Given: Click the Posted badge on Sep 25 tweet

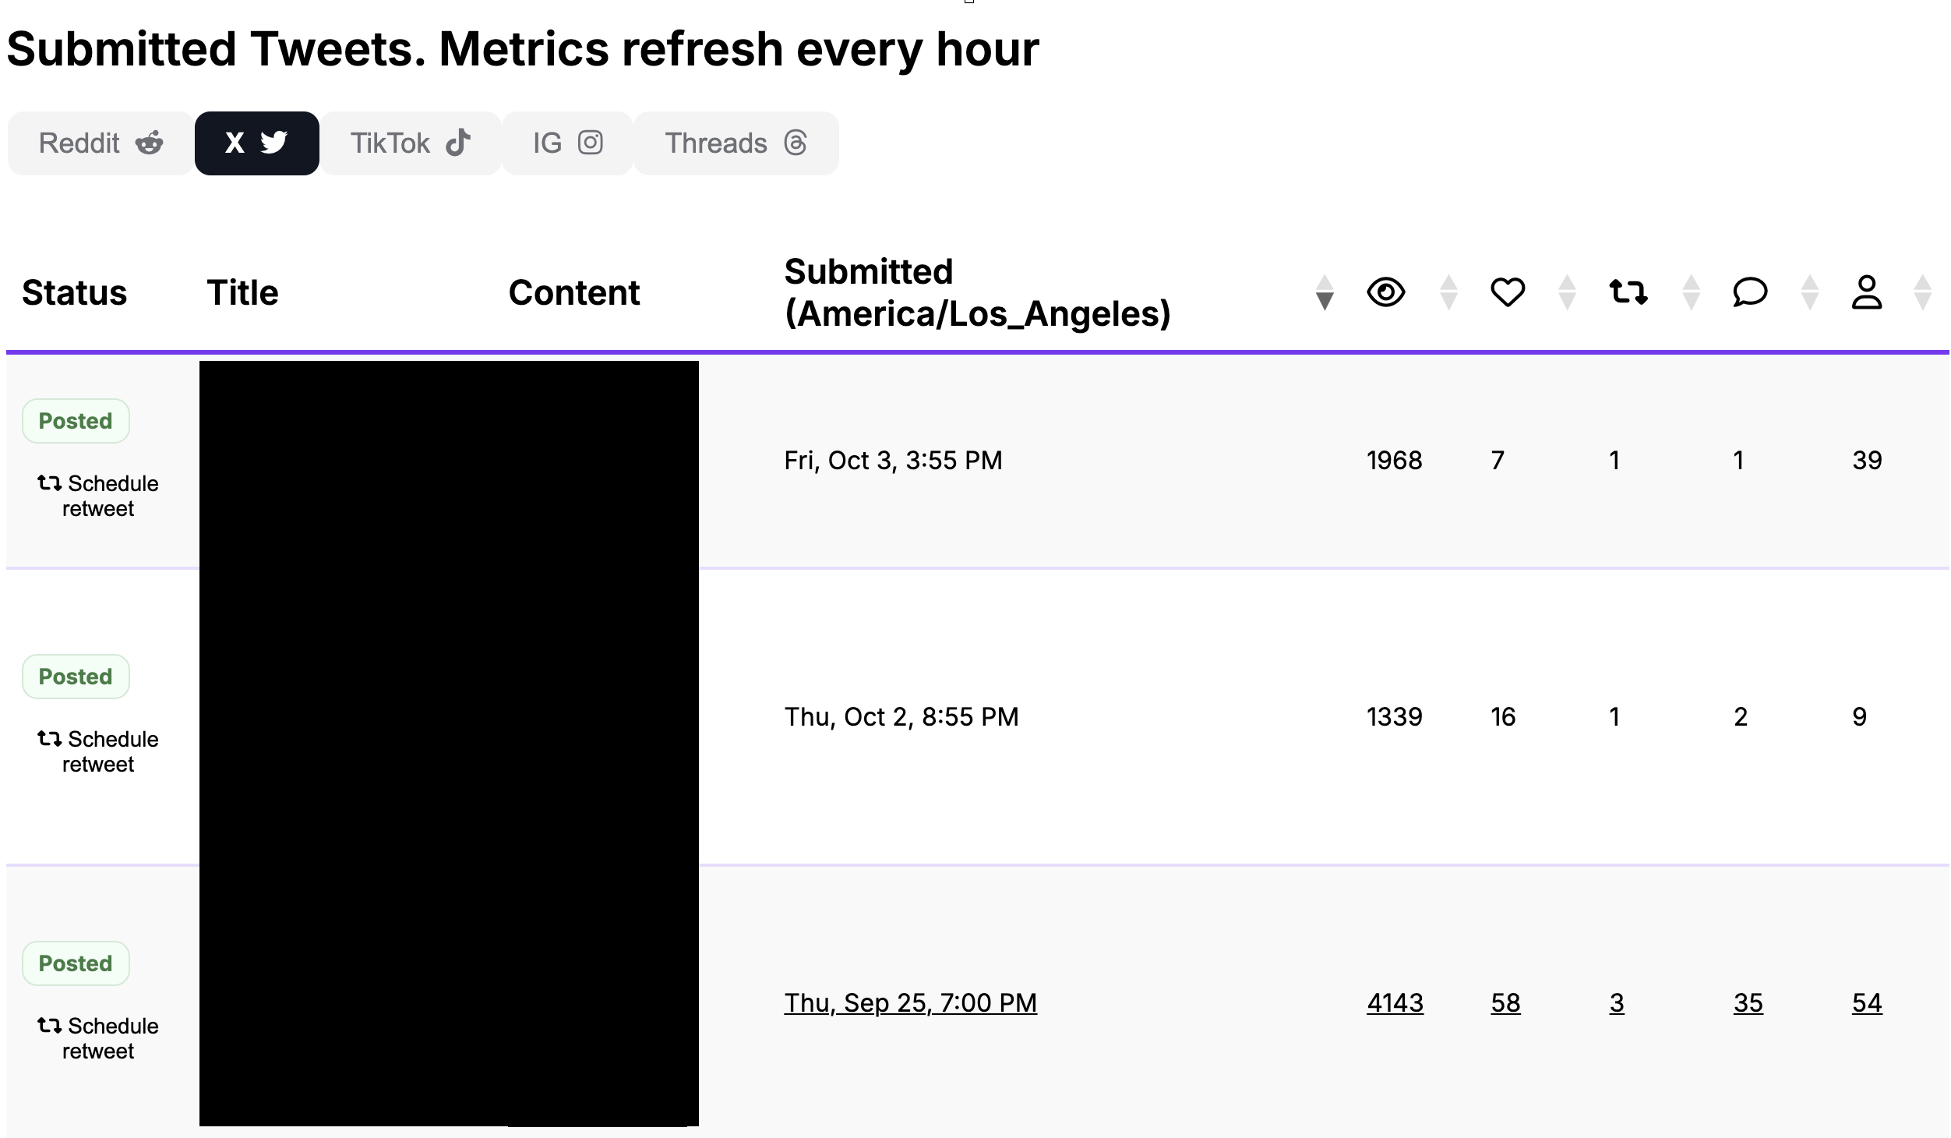Looking at the screenshot, I should coord(76,963).
